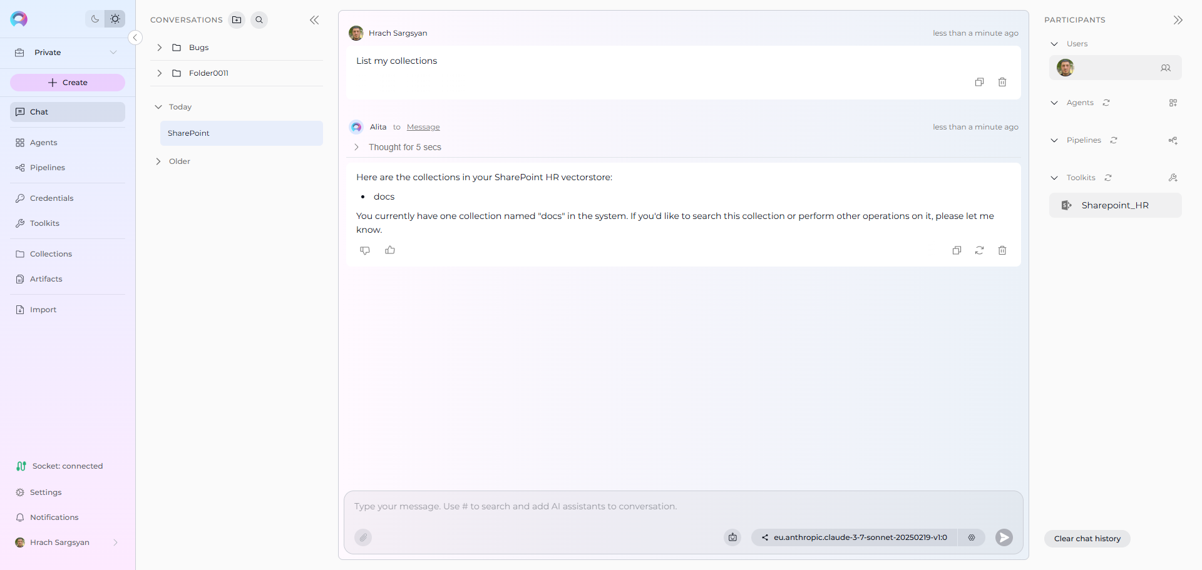
Task: Click the thumbs up icon on Alita's reply
Action: click(x=390, y=250)
